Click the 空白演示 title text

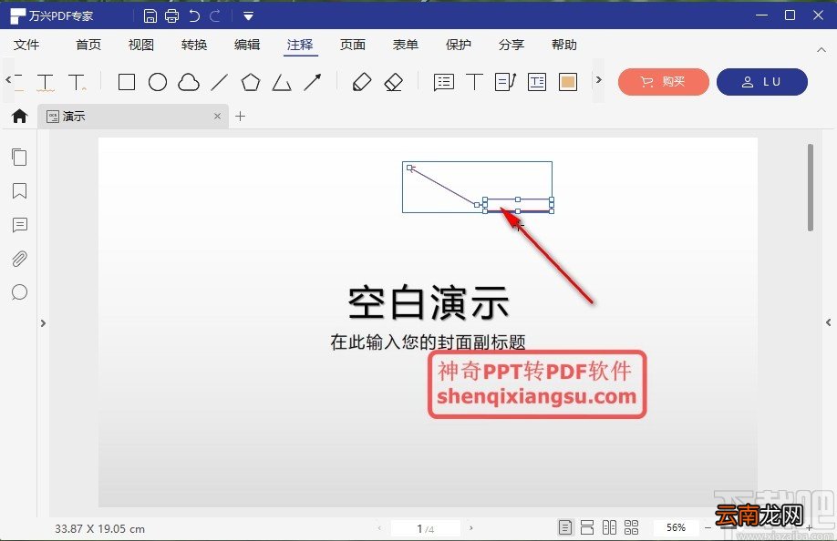pos(429,302)
